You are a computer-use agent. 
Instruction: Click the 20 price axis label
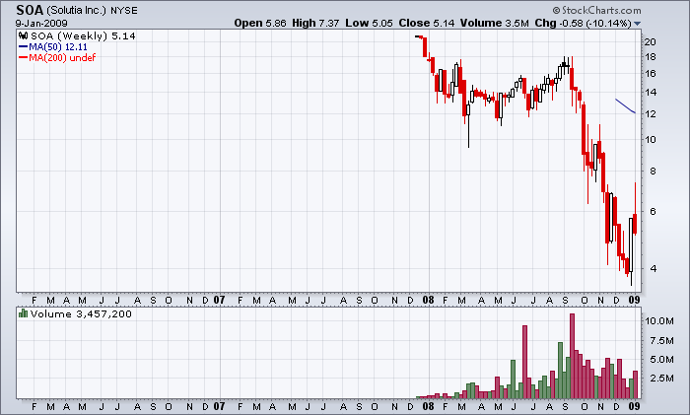[x=650, y=41]
